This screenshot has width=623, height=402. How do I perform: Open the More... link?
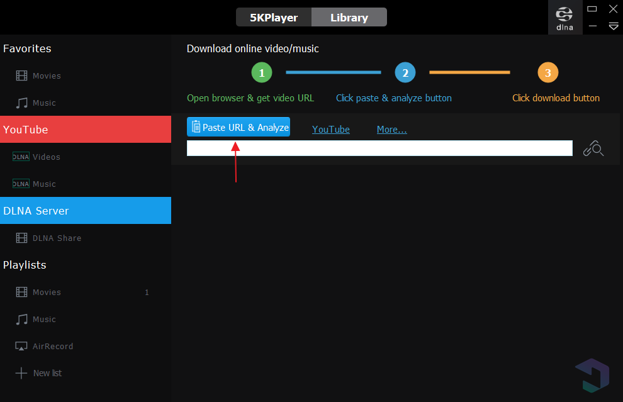391,130
